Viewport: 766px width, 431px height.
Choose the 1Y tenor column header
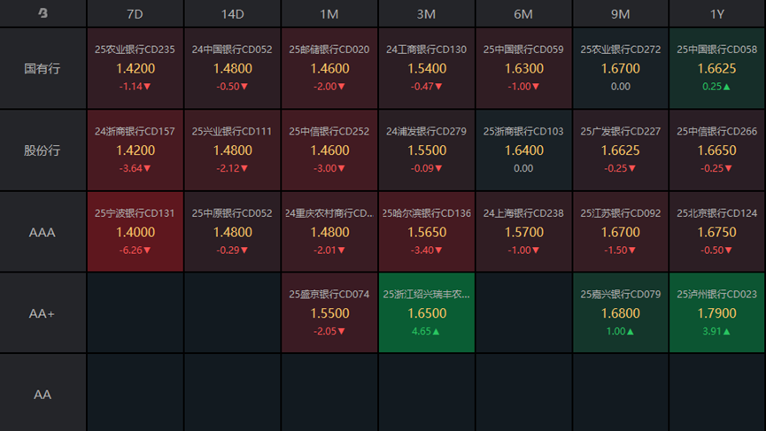717,13
